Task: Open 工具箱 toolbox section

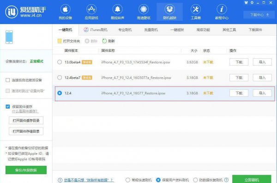Action: point(196,12)
